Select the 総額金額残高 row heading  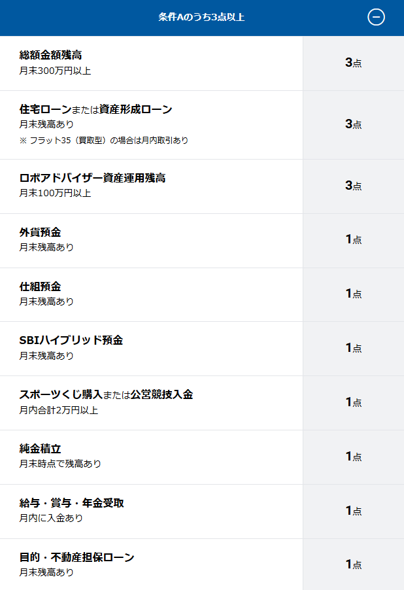[51, 56]
